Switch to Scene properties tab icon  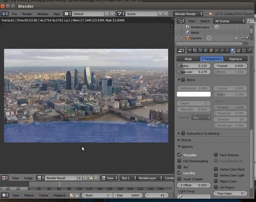click(x=200, y=50)
